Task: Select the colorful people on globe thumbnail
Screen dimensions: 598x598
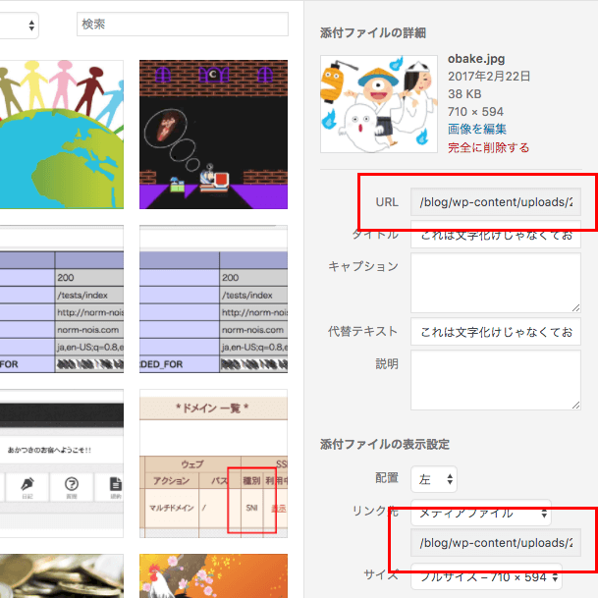Action: click(61, 135)
